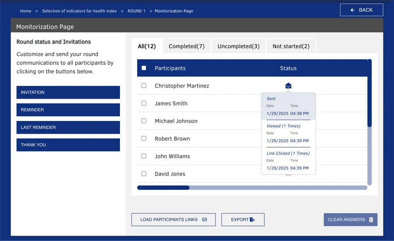Send the INVITATION communication
The width and height of the screenshot is (394, 241).
pyautogui.click(x=68, y=92)
